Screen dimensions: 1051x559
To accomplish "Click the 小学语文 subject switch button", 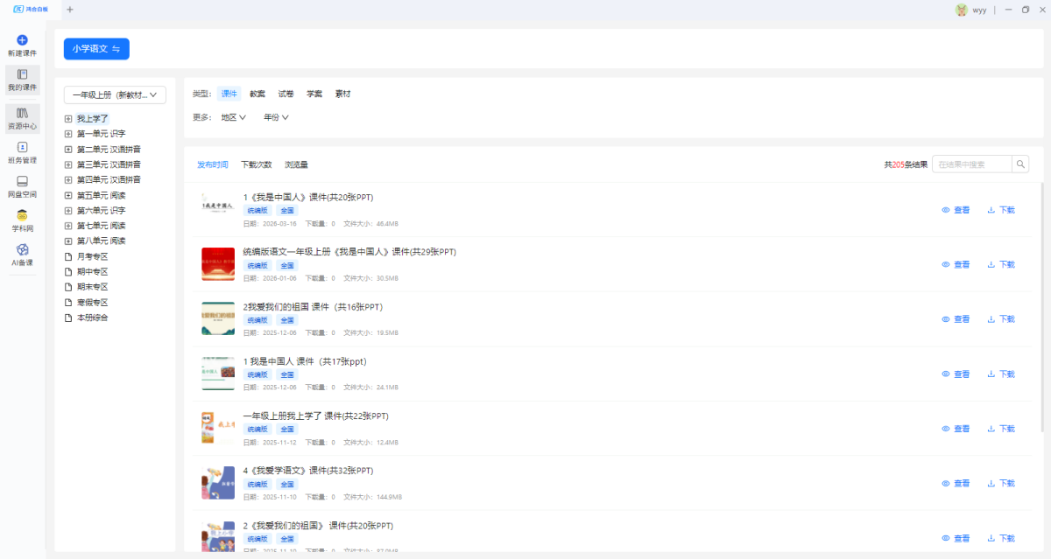I will (96, 49).
